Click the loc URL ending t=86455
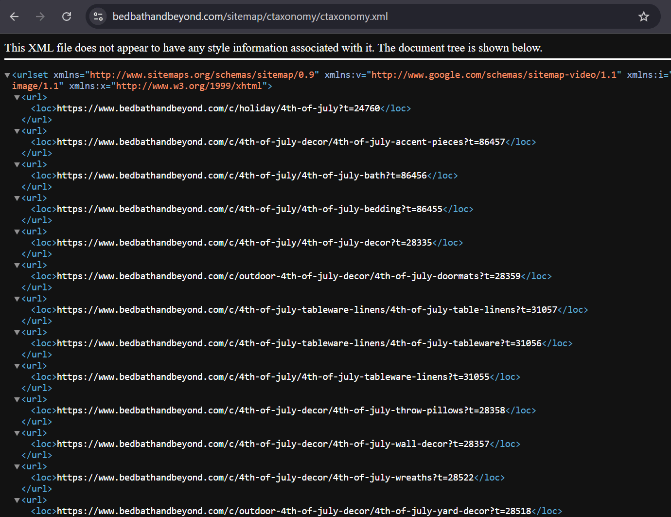671x517 pixels. click(250, 209)
